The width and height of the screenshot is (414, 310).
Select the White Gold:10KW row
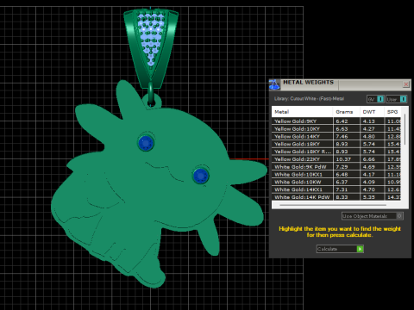[336, 182]
